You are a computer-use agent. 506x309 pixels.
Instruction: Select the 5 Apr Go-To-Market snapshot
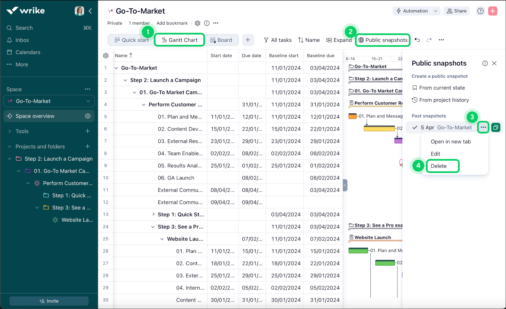click(446, 128)
